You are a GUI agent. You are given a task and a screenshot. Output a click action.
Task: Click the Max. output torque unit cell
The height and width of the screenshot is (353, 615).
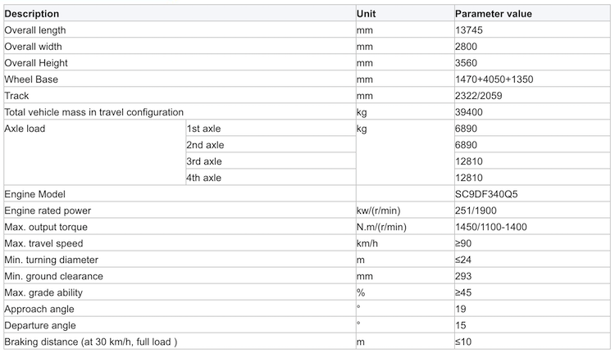(405, 227)
